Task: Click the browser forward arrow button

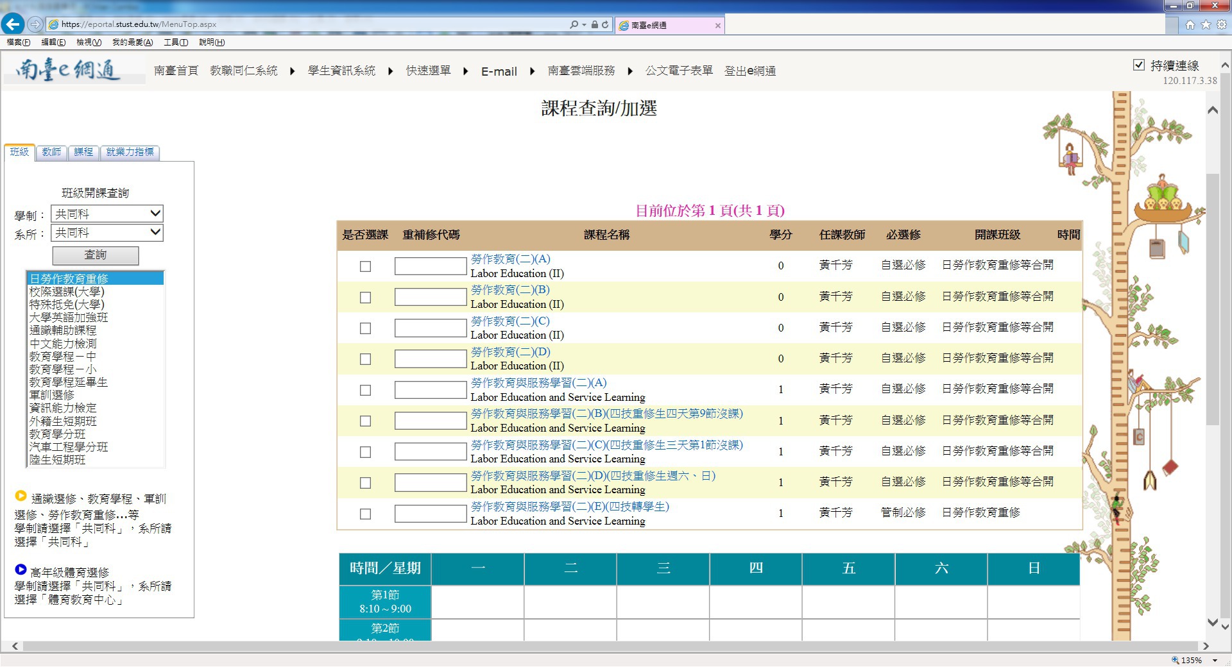Action: point(35,24)
